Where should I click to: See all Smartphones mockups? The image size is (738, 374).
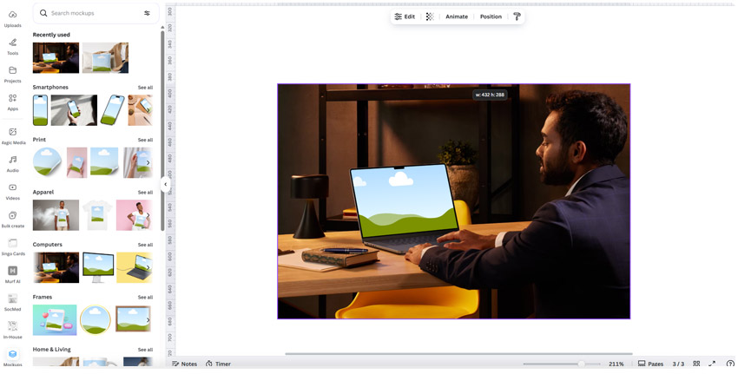145,88
